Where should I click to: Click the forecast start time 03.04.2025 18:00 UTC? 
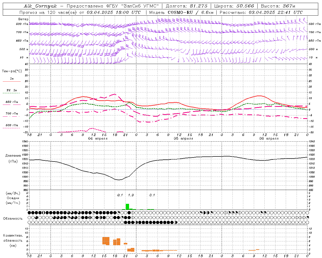(x=114, y=12)
